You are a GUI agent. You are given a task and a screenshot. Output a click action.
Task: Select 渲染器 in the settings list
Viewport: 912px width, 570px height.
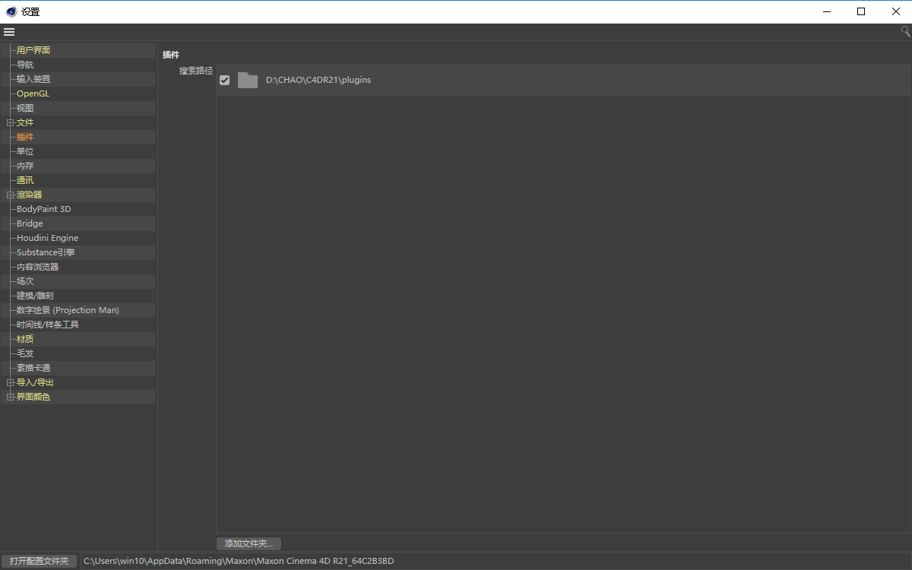[x=30, y=195]
